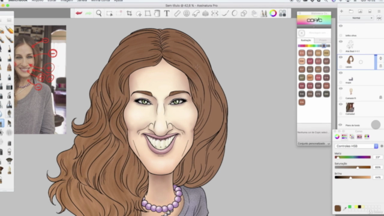This screenshot has height=216, width=384.
Task: Switch to image palettes tab in Cores
Action: 359,137
